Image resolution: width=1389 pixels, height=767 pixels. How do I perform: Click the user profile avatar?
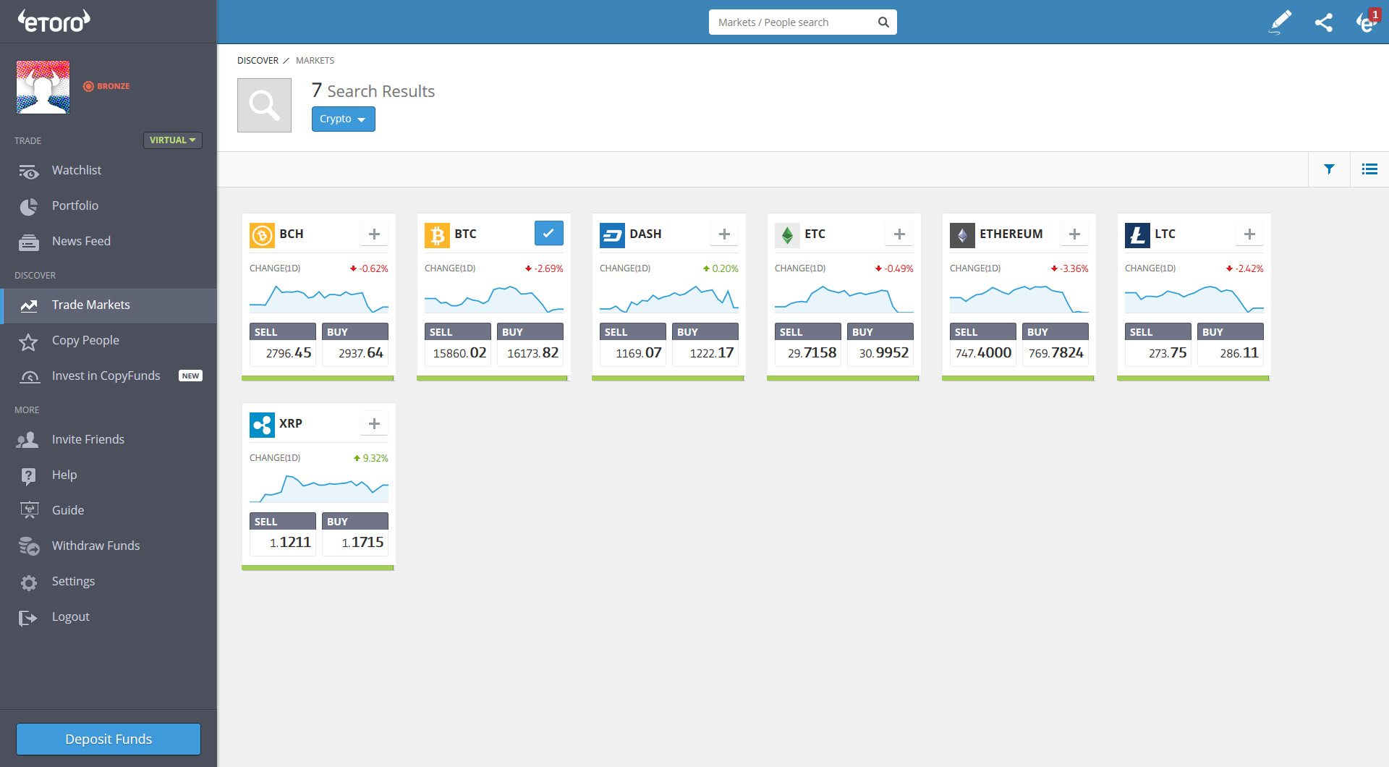coord(43,87)
